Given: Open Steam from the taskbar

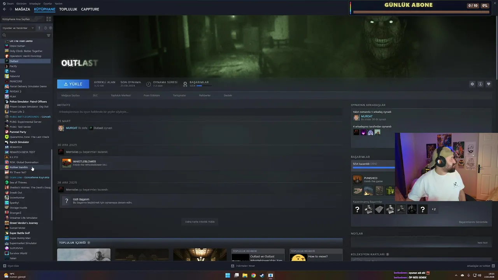Looking at the screenshot, I should point(262,275).
